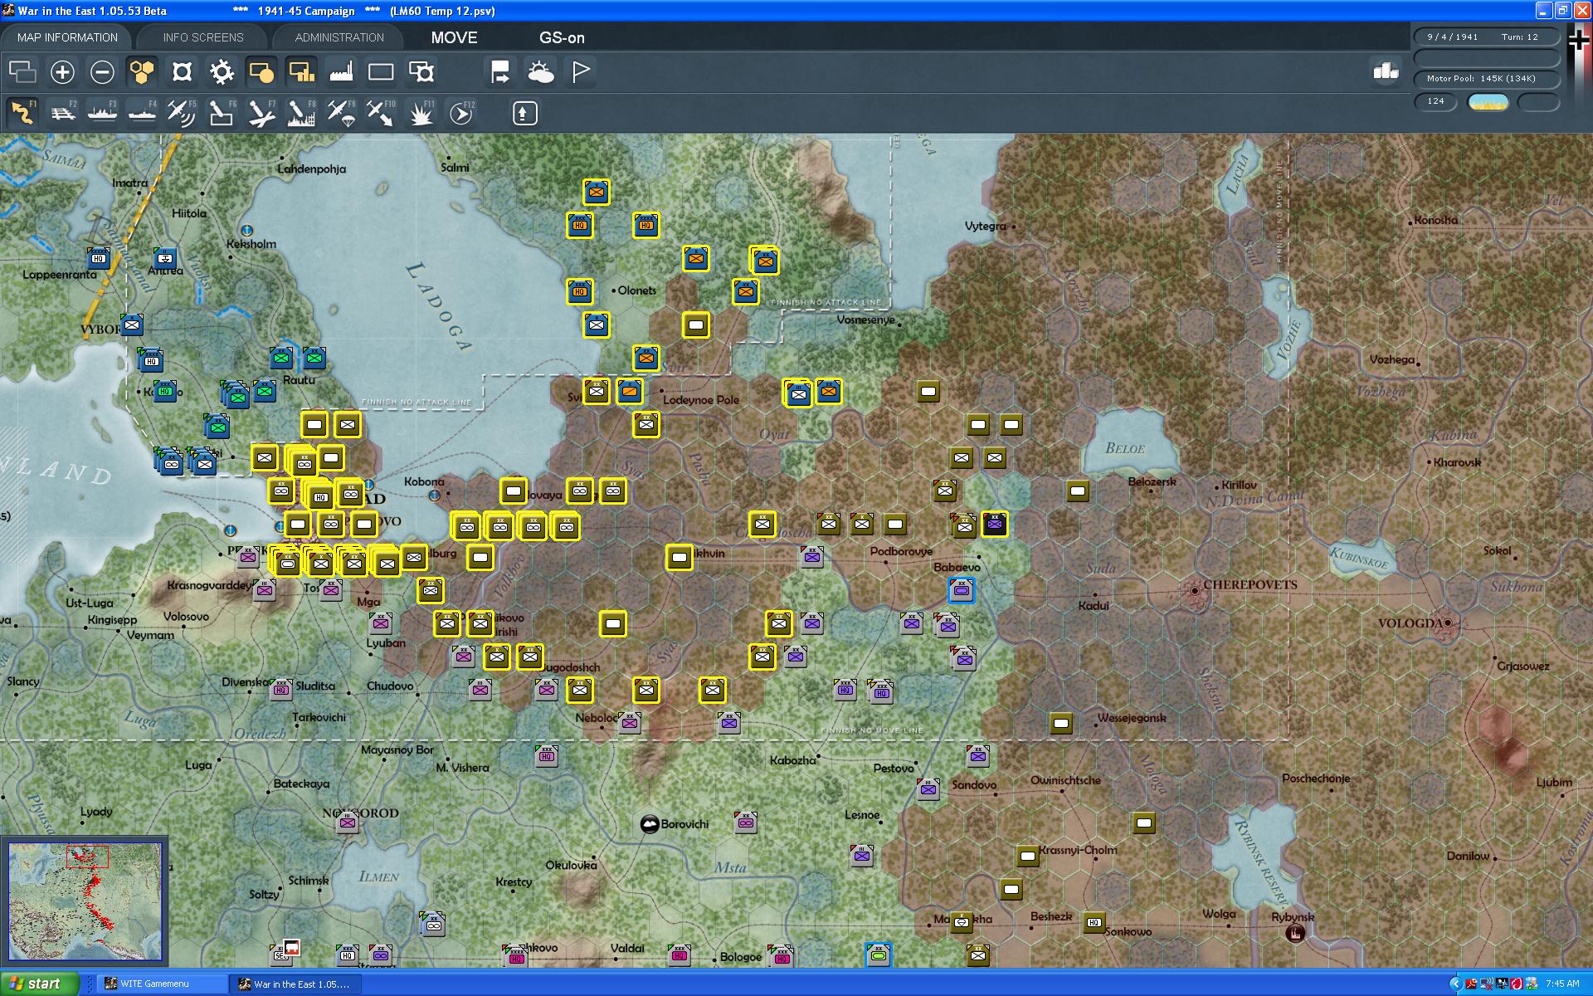The height and width of the screenshot is (996, 1593).
Task: Click the Rybynsk factory city icon
Action: [x=1295, y=934]
